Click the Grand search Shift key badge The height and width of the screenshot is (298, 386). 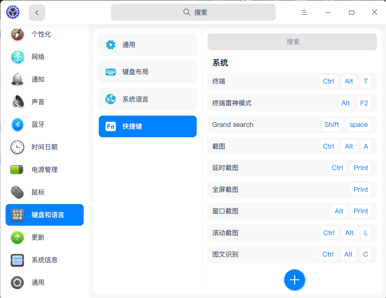pos(332,125)
